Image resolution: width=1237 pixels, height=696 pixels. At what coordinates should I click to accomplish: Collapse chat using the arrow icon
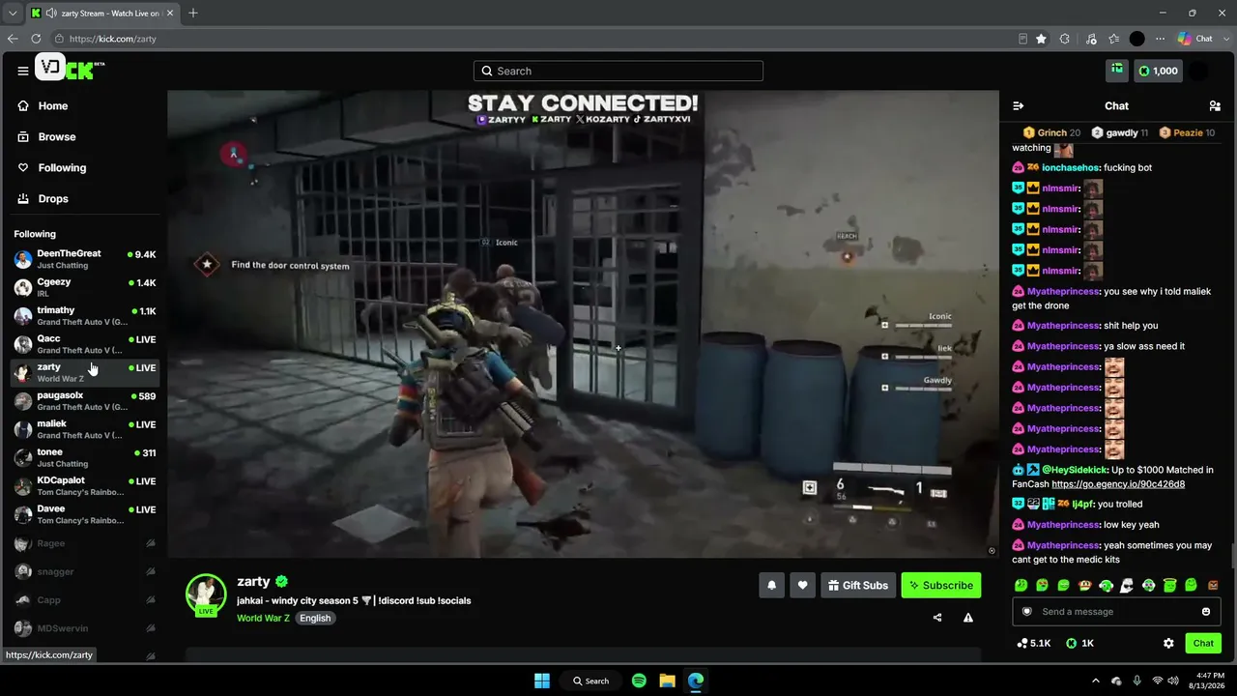1018,106
